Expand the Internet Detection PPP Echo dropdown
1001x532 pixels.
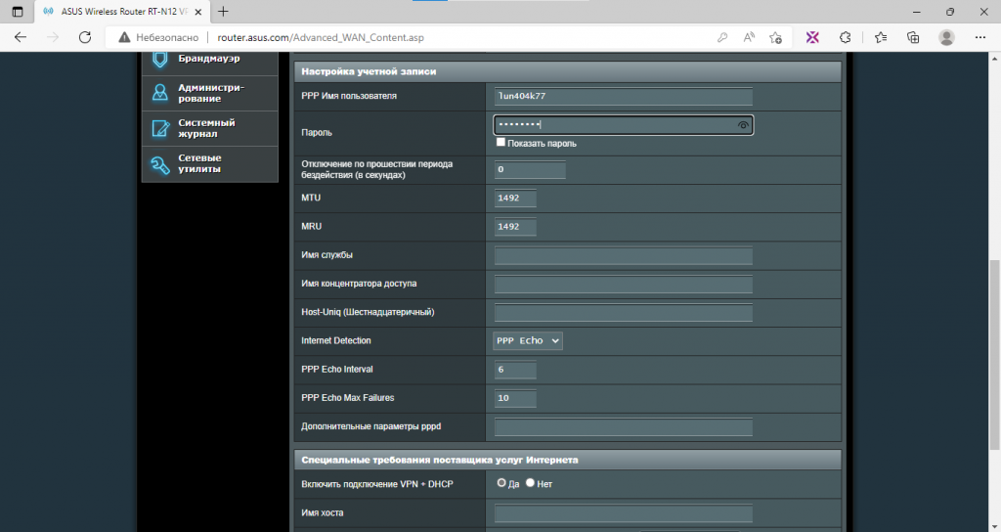[528, 341]
